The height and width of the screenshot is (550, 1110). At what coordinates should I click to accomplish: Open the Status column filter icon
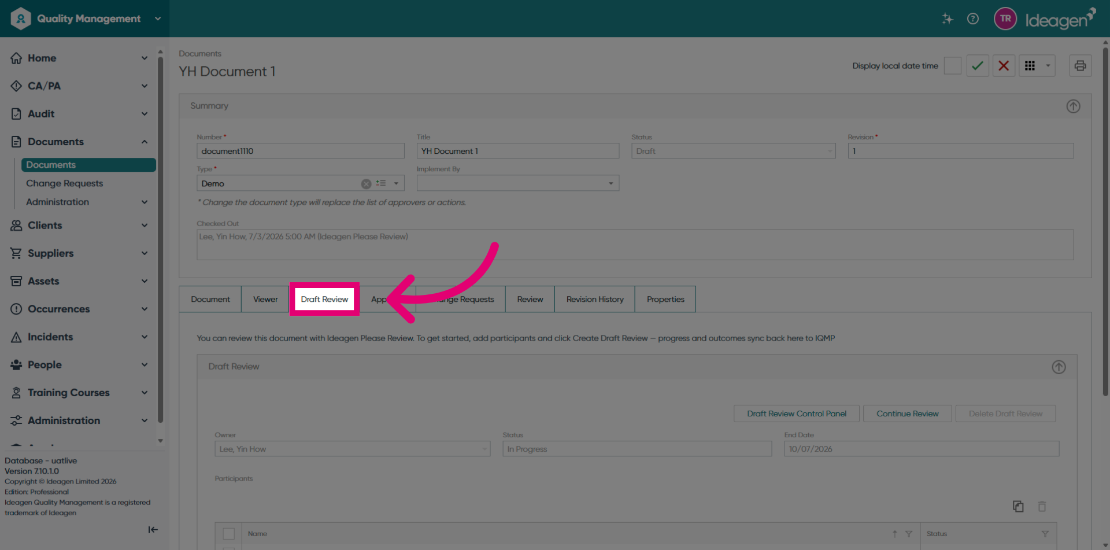click(1045, 534)
